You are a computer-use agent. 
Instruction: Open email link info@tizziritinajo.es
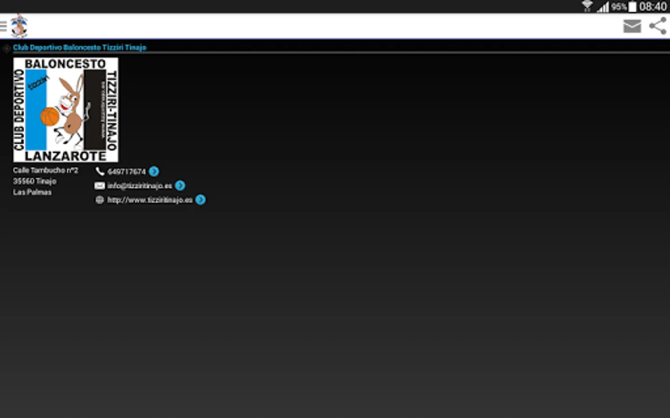tap(140, 186)
